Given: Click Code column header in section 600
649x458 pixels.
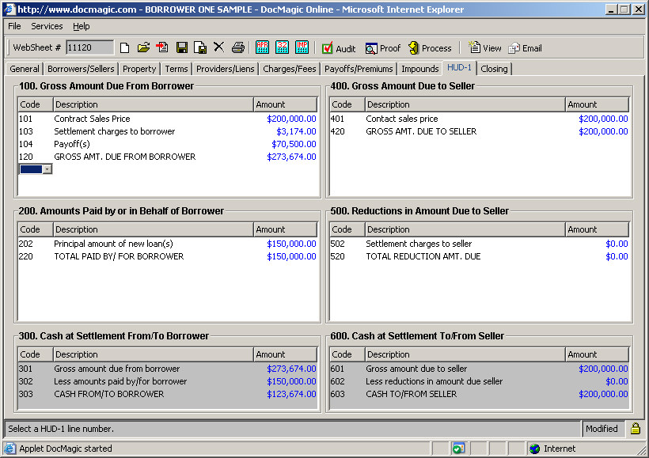Looking at the screenshot, I should pos(347,354).
